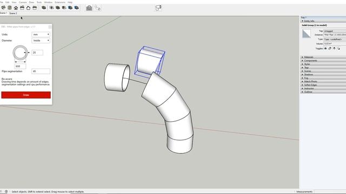Switch to Back view outline house icon
Image resolution: width=346 pixels, height=194 pixels.
(x=28, y=8)
